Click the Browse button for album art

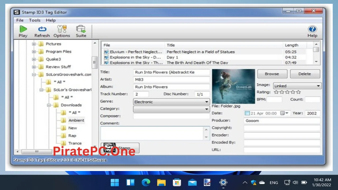tap(272, 74)
